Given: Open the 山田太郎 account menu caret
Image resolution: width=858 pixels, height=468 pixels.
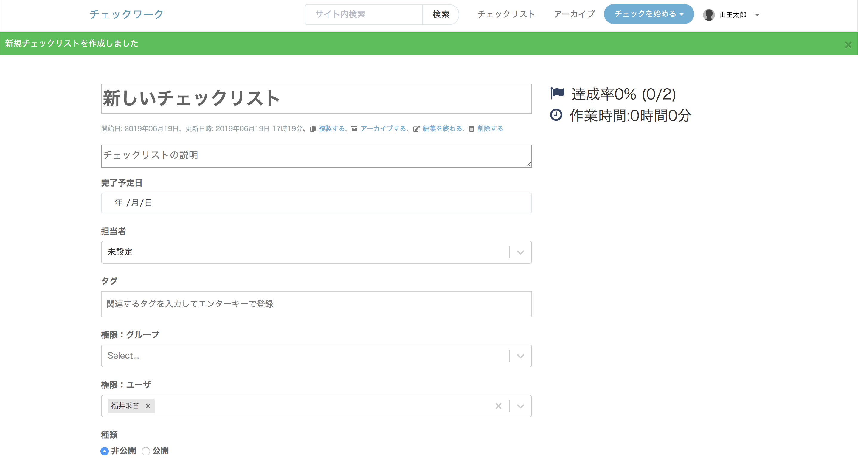Looking at the screenshot, I should point(757,15).
